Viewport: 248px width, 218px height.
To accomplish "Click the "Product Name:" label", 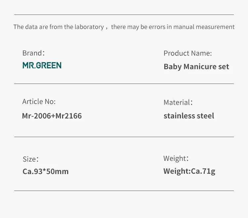I will (x=187, y=53).
